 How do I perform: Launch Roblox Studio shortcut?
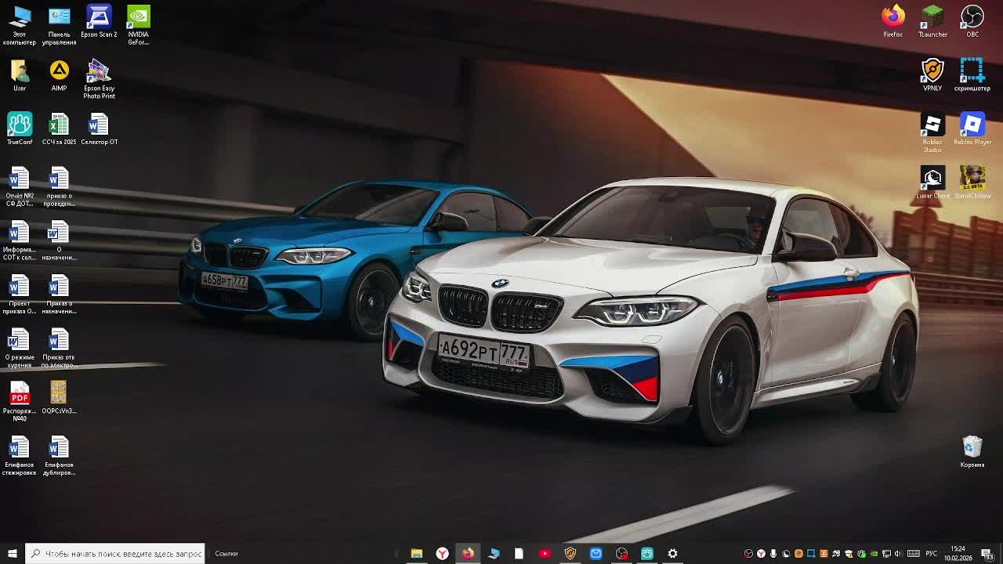click(x=932, y=133)
